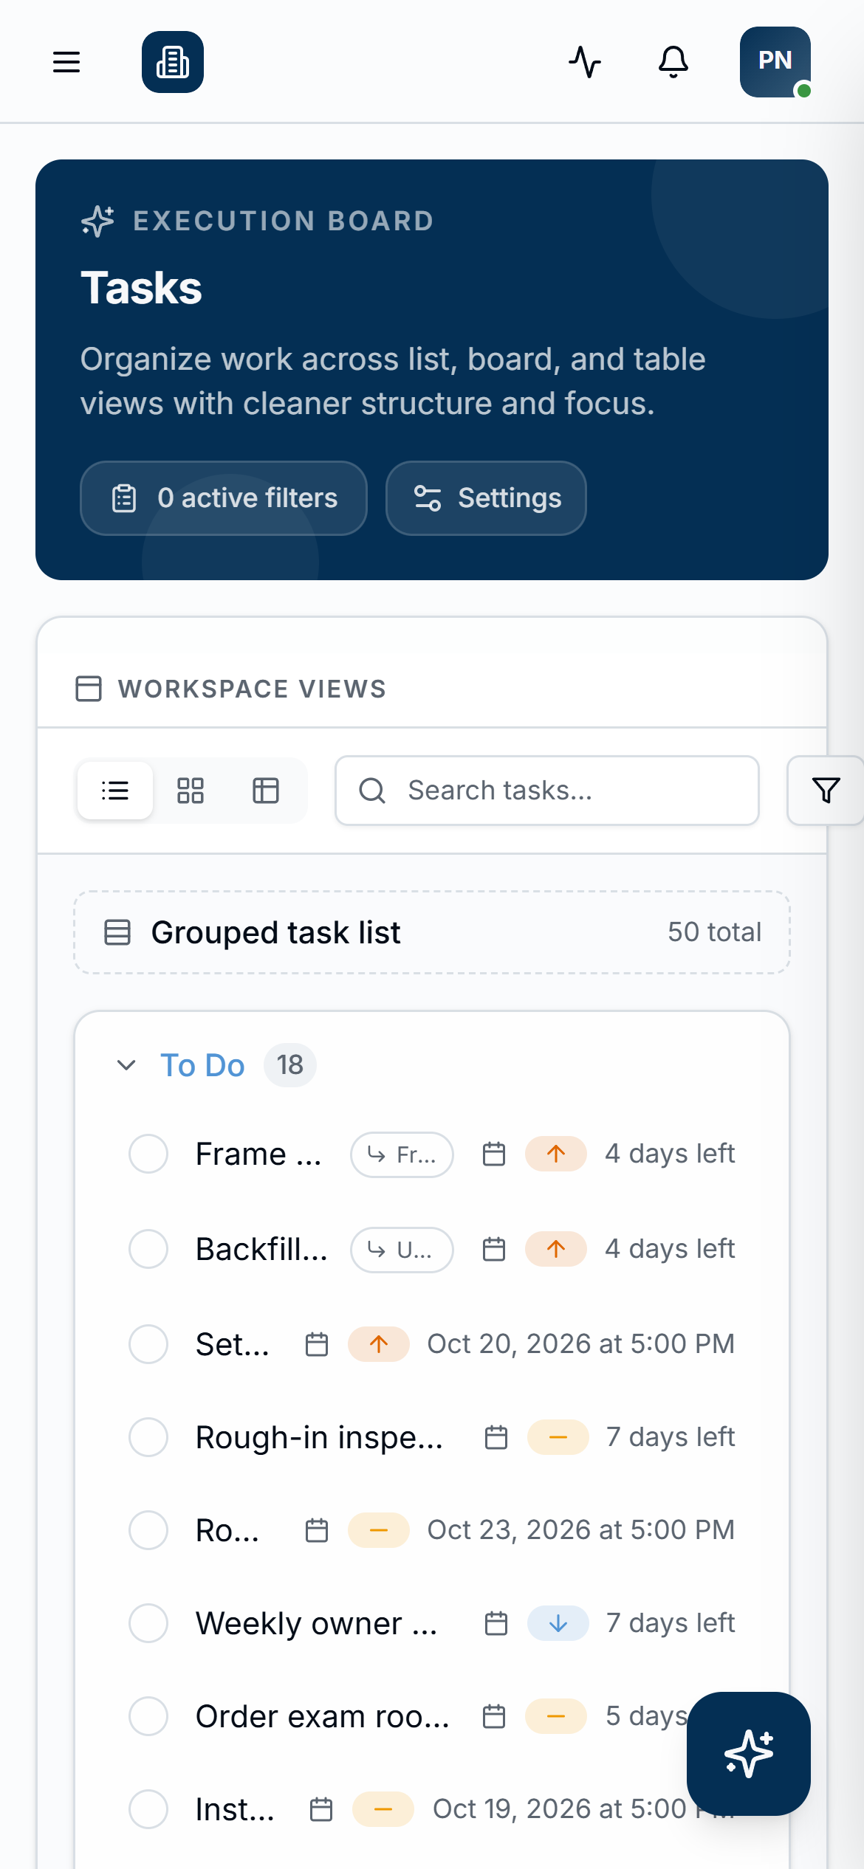Click the Oct 23, 2026 at 5:00 PM date
The height and width of the screenshot is (1869, 864).
click(581, 1530)
